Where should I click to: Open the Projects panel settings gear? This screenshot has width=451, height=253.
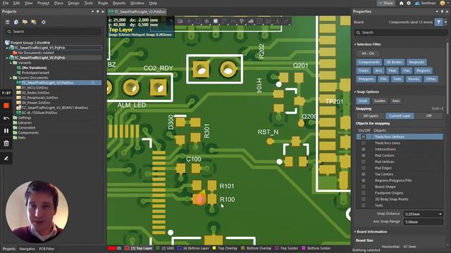coord(44,22)
